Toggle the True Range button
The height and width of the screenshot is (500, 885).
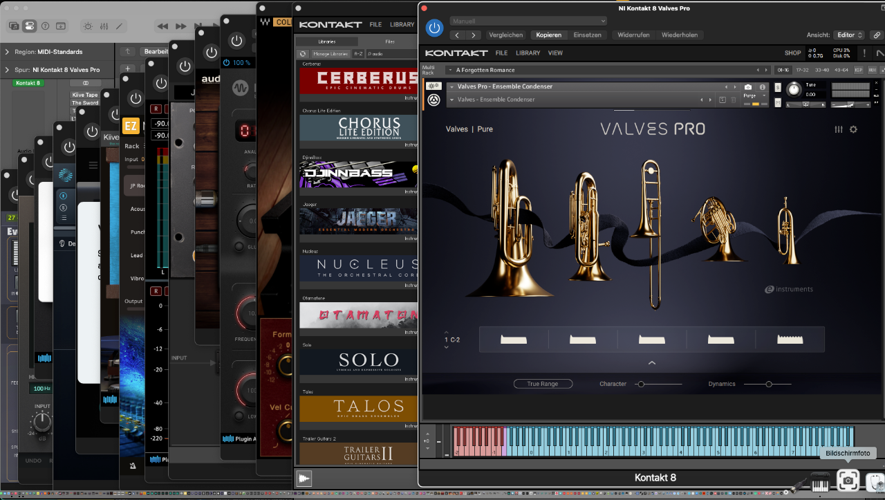point(543,384)
